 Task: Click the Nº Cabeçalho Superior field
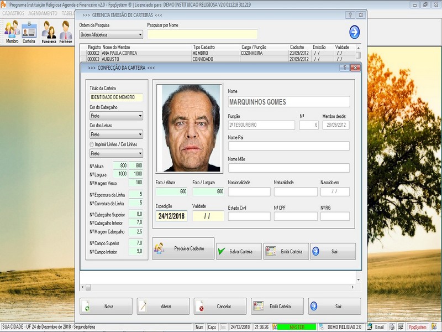[135, 214]
